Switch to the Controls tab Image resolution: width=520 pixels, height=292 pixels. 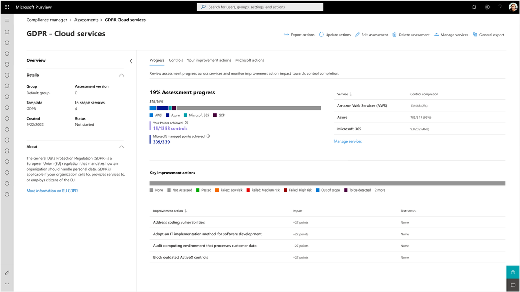(x=176, y=60)
